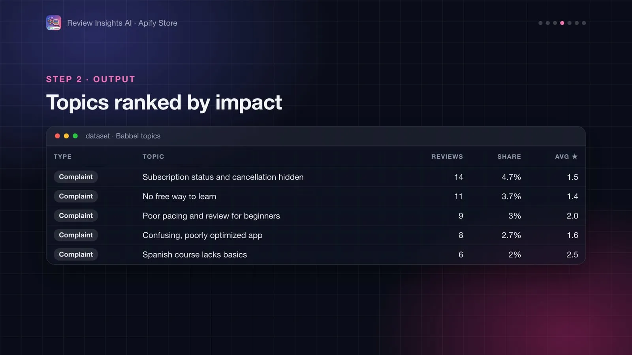
Task: Select the first slide pagination dot
Action: (x=540, y=23)
